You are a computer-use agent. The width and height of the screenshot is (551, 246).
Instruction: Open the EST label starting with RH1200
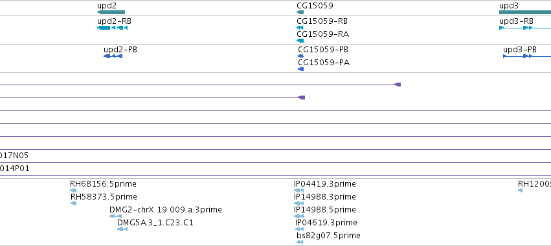click(x=534, y=183)
